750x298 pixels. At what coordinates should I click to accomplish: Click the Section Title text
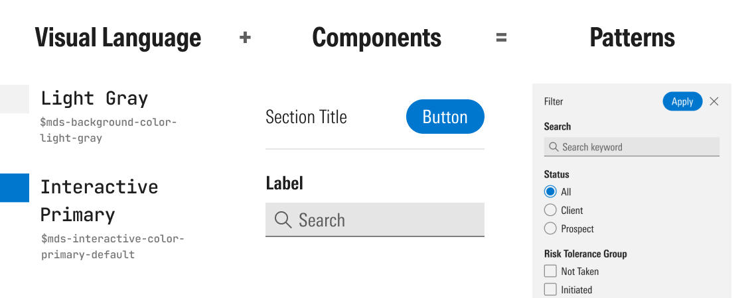click(x=306, y=117)
